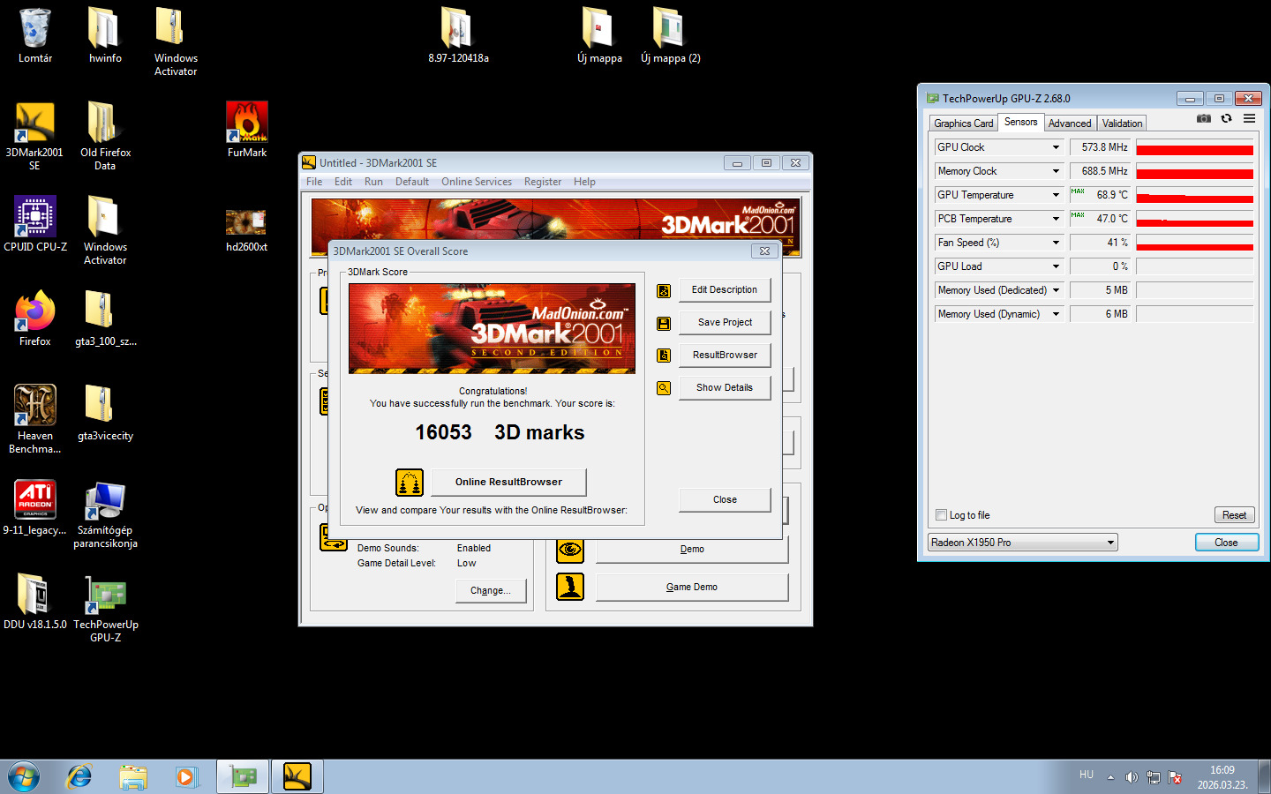
Task: Open the Online Services menu
Action: [477, 182]
